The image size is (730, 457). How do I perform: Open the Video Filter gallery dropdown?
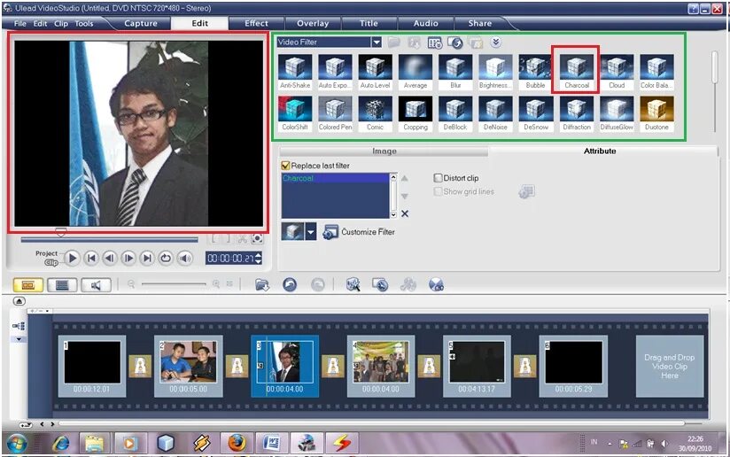tap(377, 43)
